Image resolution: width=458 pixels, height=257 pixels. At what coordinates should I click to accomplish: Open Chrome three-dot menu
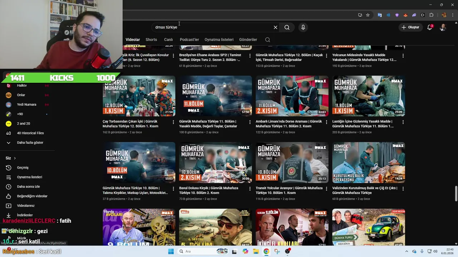453,15
